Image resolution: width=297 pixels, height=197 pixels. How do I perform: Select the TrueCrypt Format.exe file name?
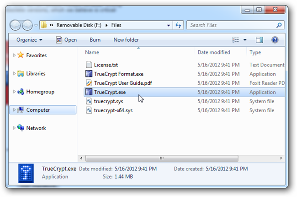click(119, 74)
